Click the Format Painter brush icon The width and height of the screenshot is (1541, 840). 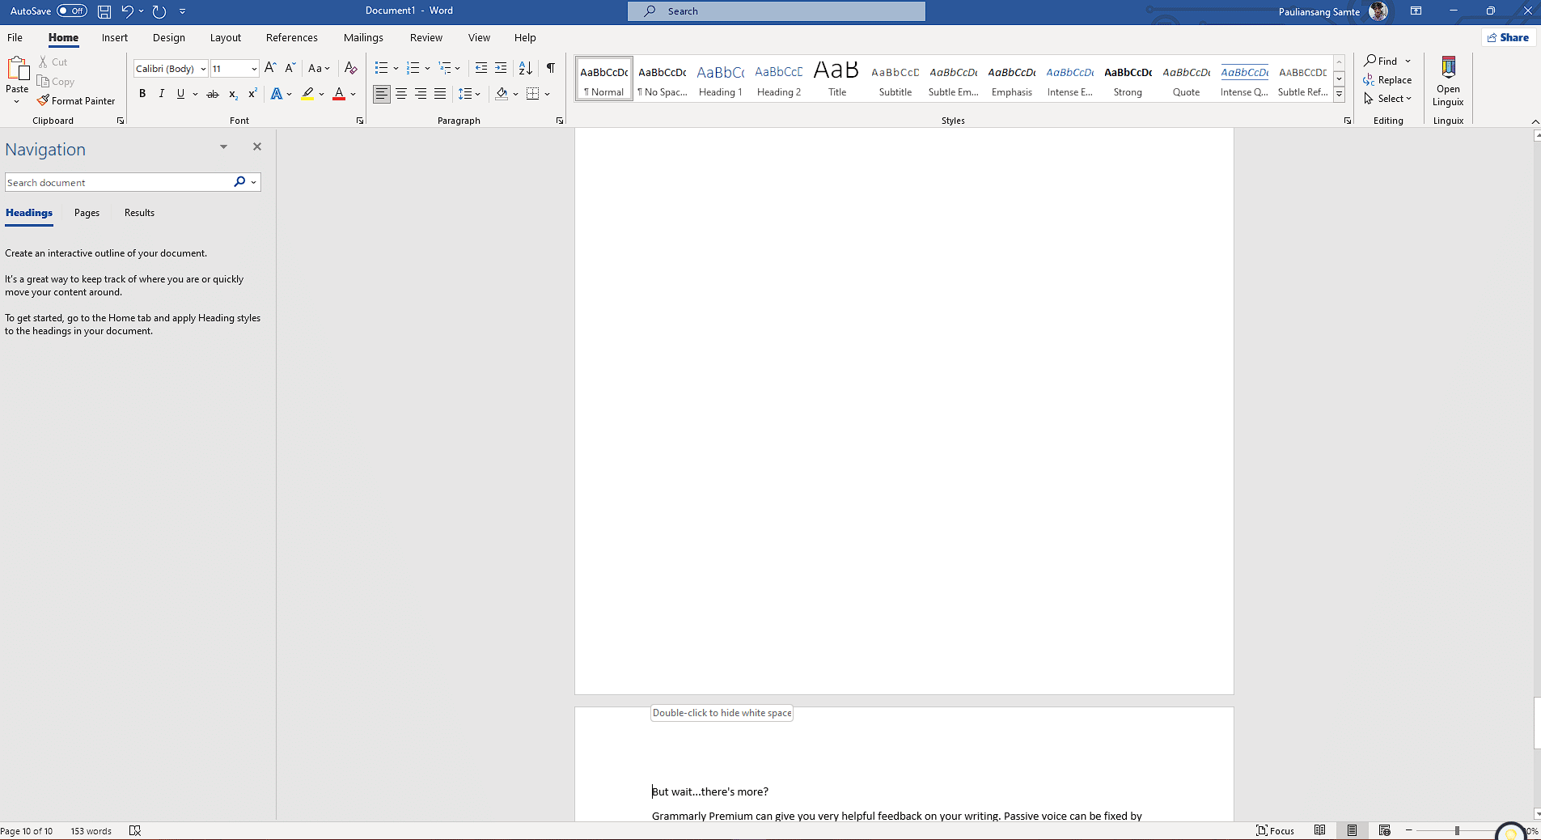point(44,100)
